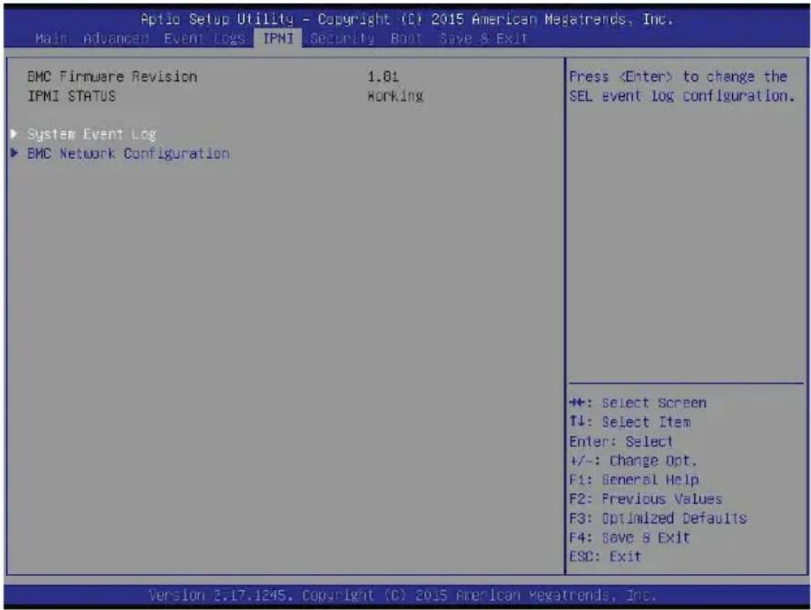Screen dimensions: 811x610
Task: Click arrow beside BMC Network Configuration
Action: tap(15, 153)
